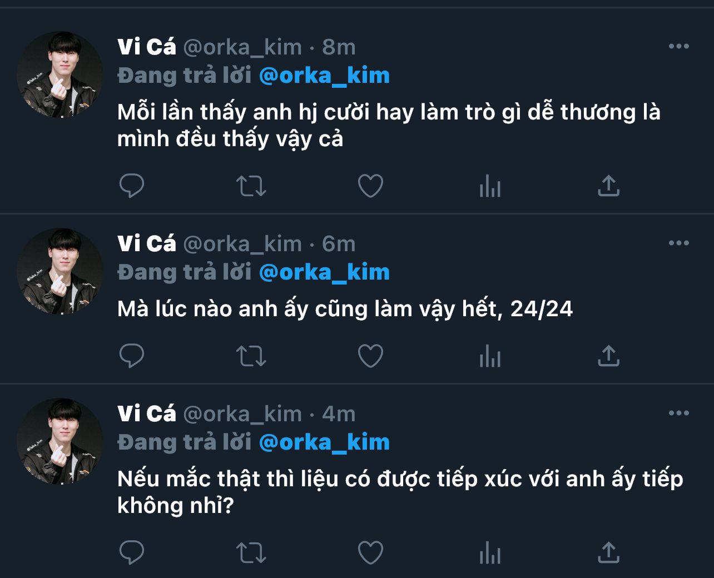Reply to the 8m tweet

coord(132,186)
